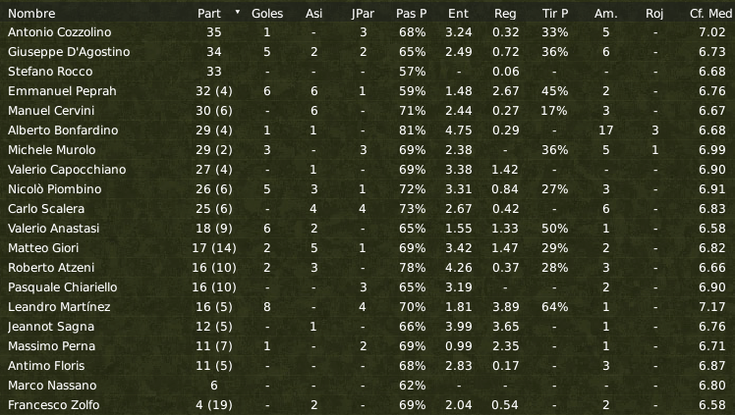The width and height of the screenshot is (735, 415).
Task: Select Nicolò Piombino's name
Action: (x=54, y=189)
